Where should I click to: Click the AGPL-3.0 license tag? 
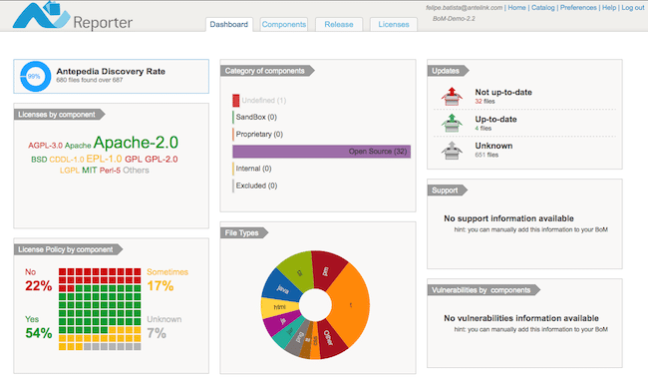point(46,146)
